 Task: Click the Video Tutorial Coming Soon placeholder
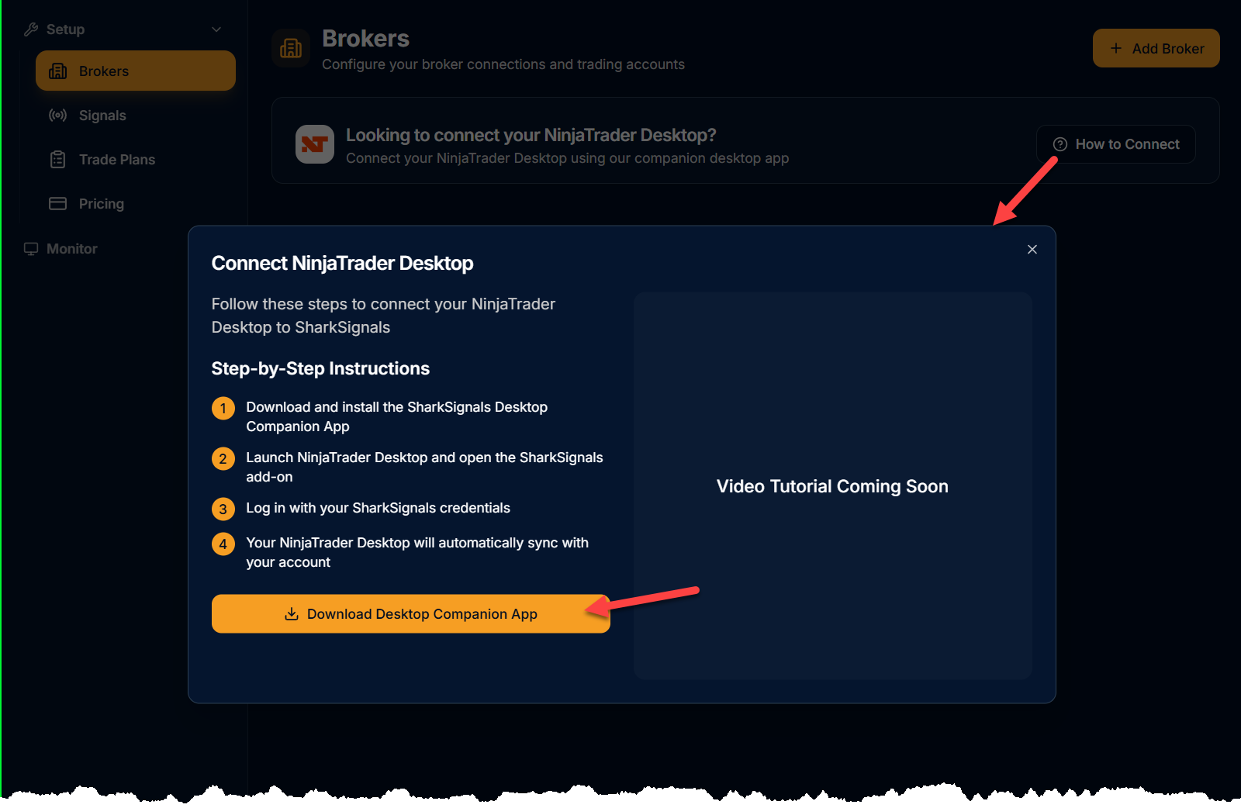833,486
